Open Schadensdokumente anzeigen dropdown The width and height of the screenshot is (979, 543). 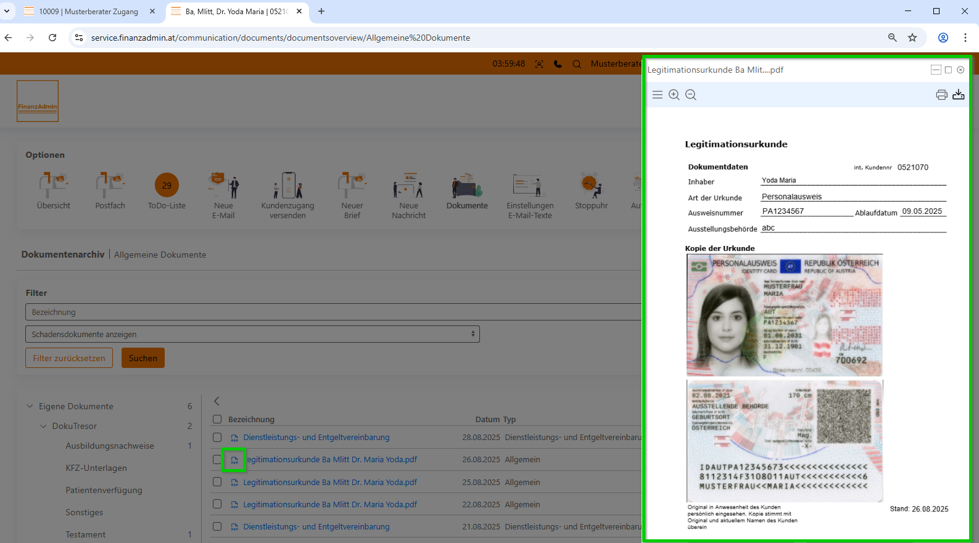[252, 334]
